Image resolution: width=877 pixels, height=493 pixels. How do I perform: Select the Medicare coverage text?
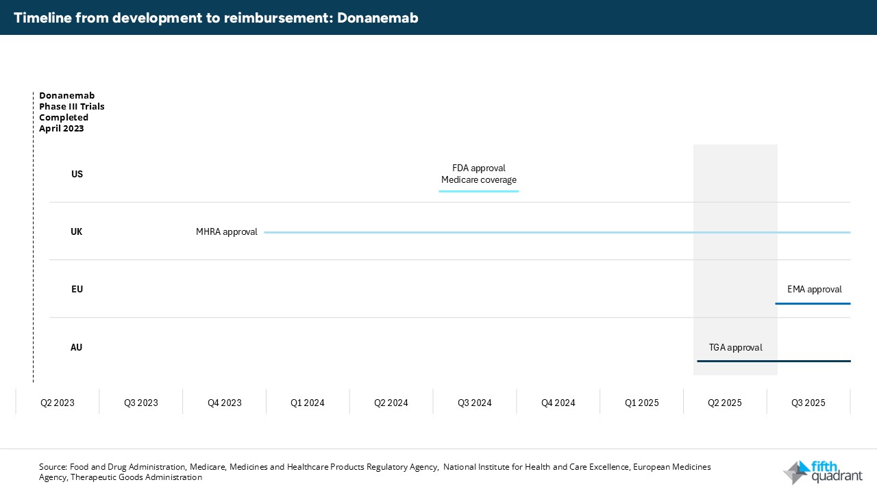pyautogui.click(x=479, y=180)
